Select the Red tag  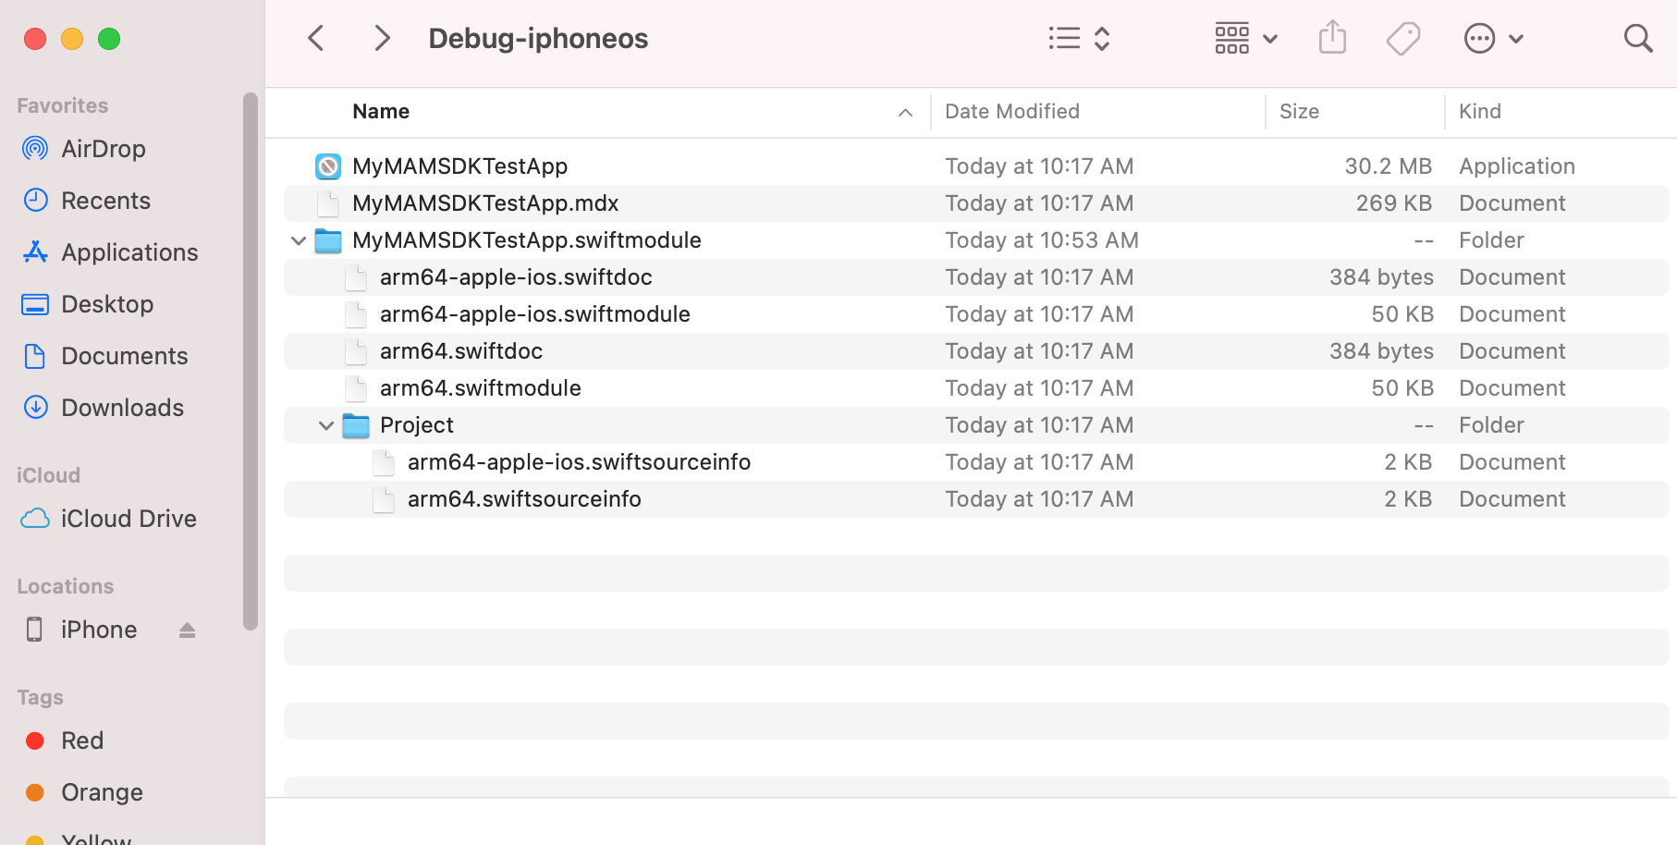click(x=81, y=741)
